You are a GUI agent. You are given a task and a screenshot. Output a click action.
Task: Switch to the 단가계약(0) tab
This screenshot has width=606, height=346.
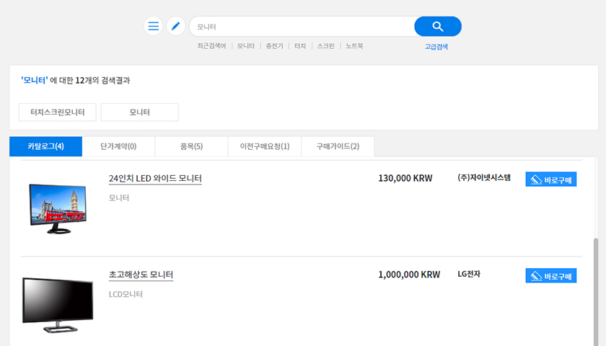(118, 146)
